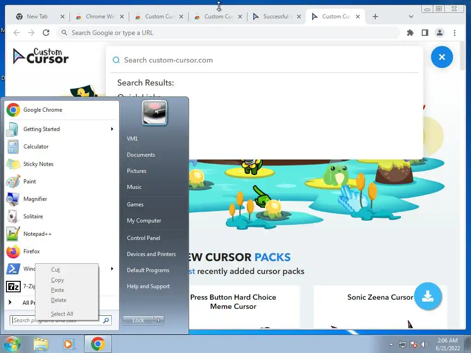
Task: Choose Select All in context menu
Action: pyautogui.click(x=67, y=313)
